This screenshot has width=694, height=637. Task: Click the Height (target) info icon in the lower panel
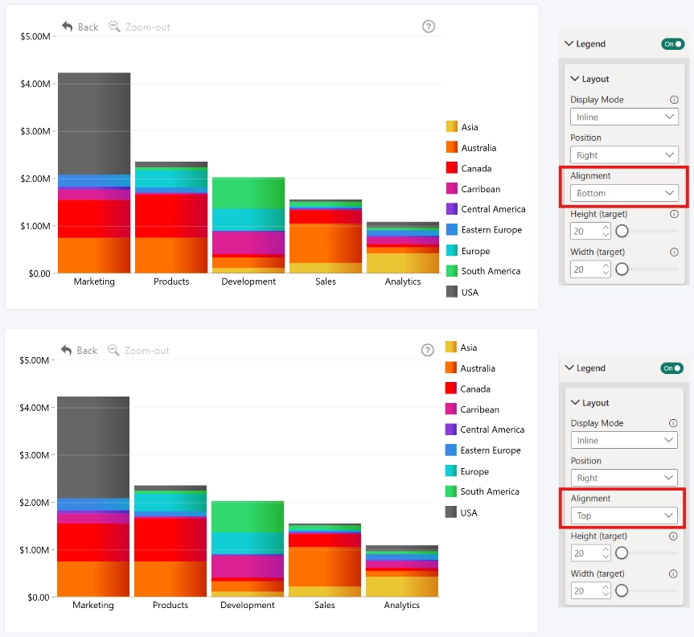click(673, 536)
